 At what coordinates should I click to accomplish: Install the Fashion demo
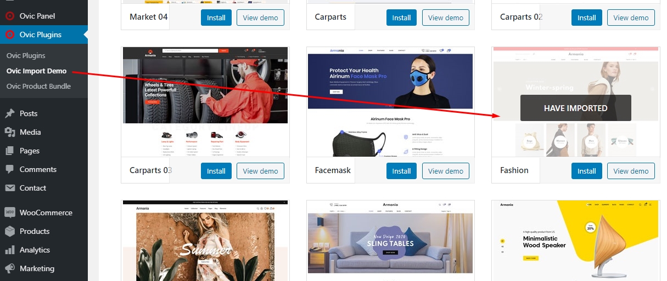point(586,171)
